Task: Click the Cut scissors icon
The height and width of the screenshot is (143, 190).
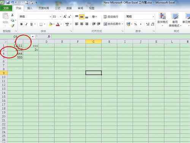Action: pyautogui.click(x=13, y=15)
